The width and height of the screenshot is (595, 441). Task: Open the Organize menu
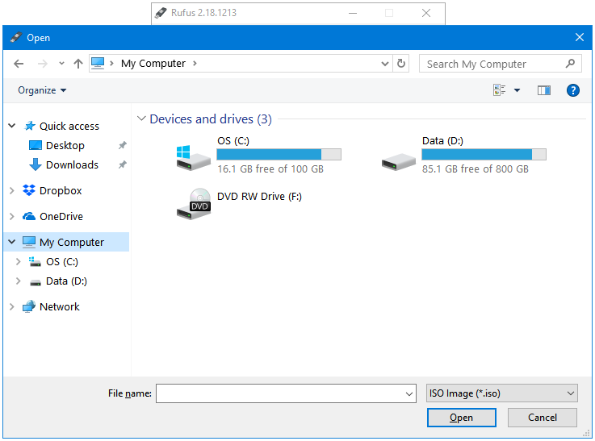(42, 90)
